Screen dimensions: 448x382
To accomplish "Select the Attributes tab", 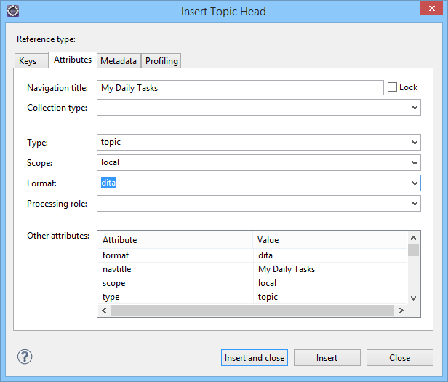I will (73, 60).
